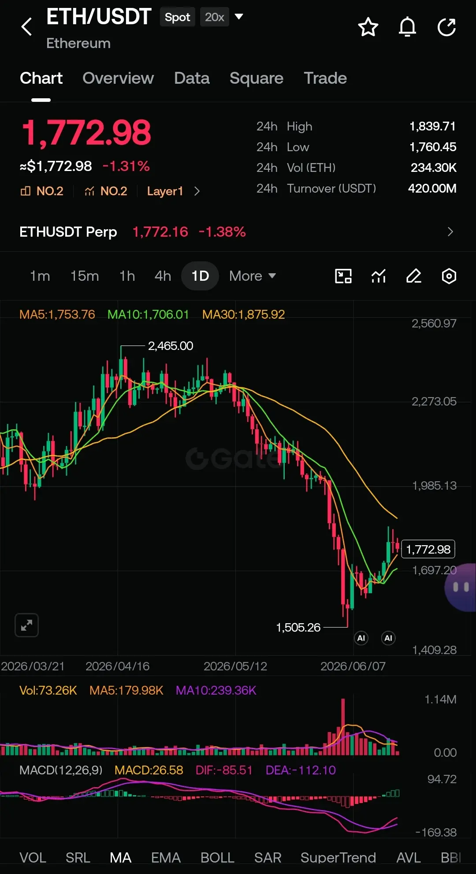Toggle the SAR indicator
This screenshot has width=476, height=874.
tap(268, 858)
